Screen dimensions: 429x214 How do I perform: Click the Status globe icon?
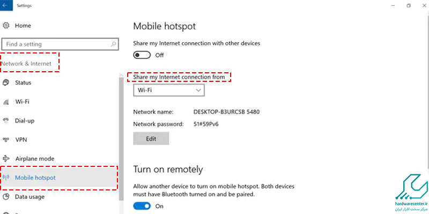[6, 82]
